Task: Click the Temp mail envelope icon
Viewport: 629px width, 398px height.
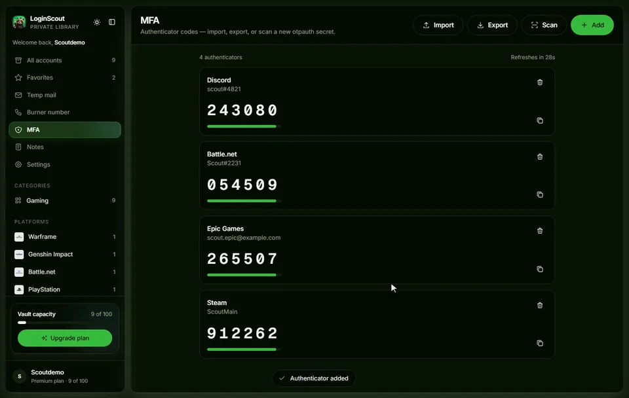Action: click(18, 95)
